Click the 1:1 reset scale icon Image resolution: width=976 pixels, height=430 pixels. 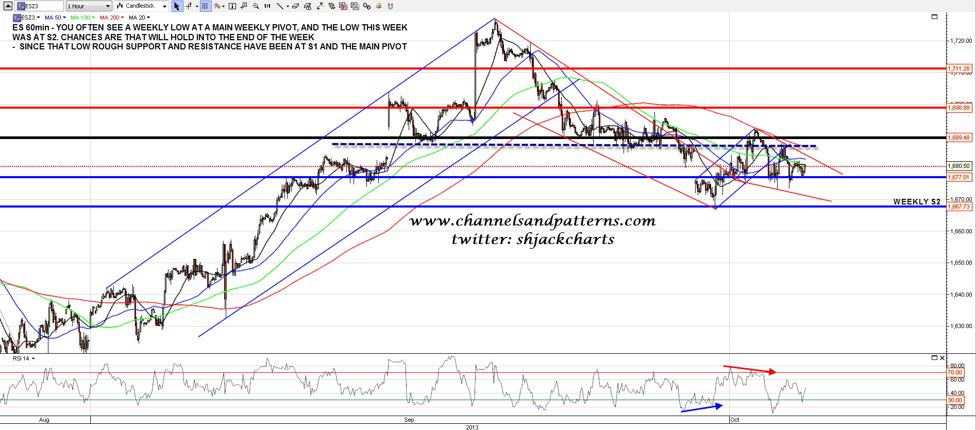pyautogui.click(x=267, y=6)
